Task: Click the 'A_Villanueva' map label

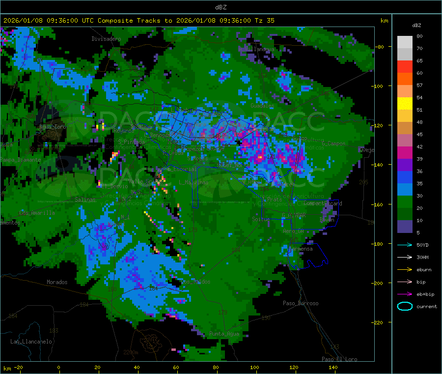Action: tap(256, 49)
